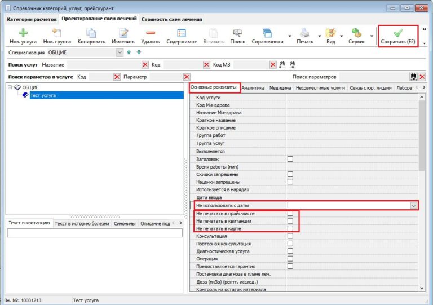Screen dimensions: 433x305
Task: Enable Скидки запрещены checkbox
Action: pos(290,174)
